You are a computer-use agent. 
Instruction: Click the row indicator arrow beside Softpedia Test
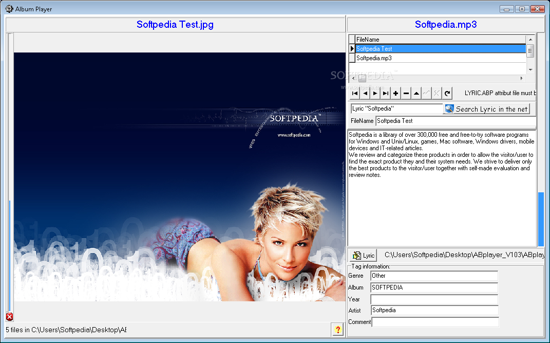pyautogui.click(x=352, y=49)
